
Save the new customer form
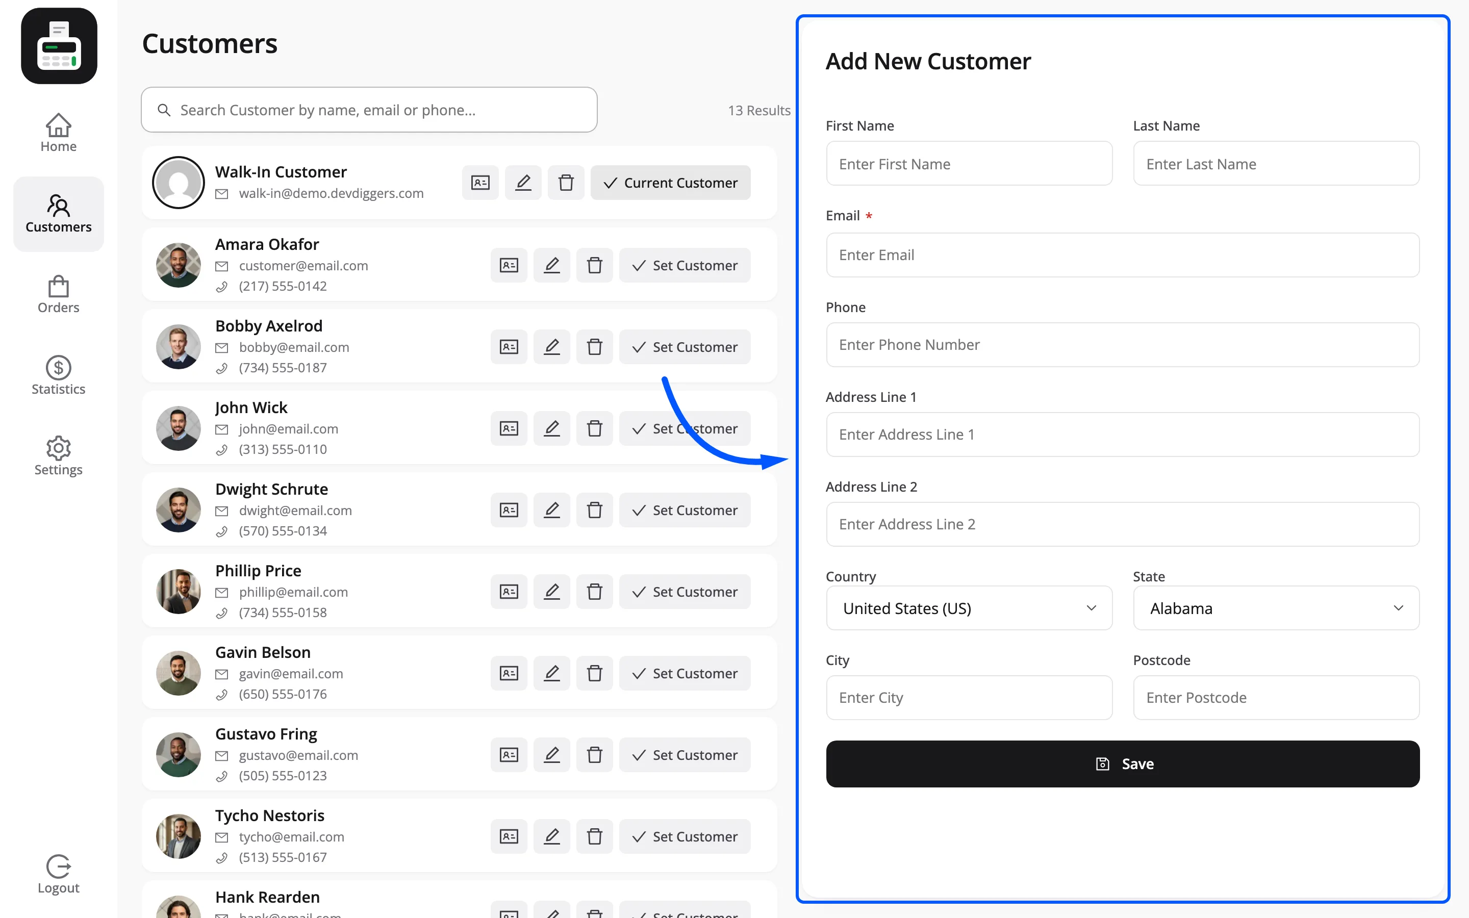(1122, 764)
